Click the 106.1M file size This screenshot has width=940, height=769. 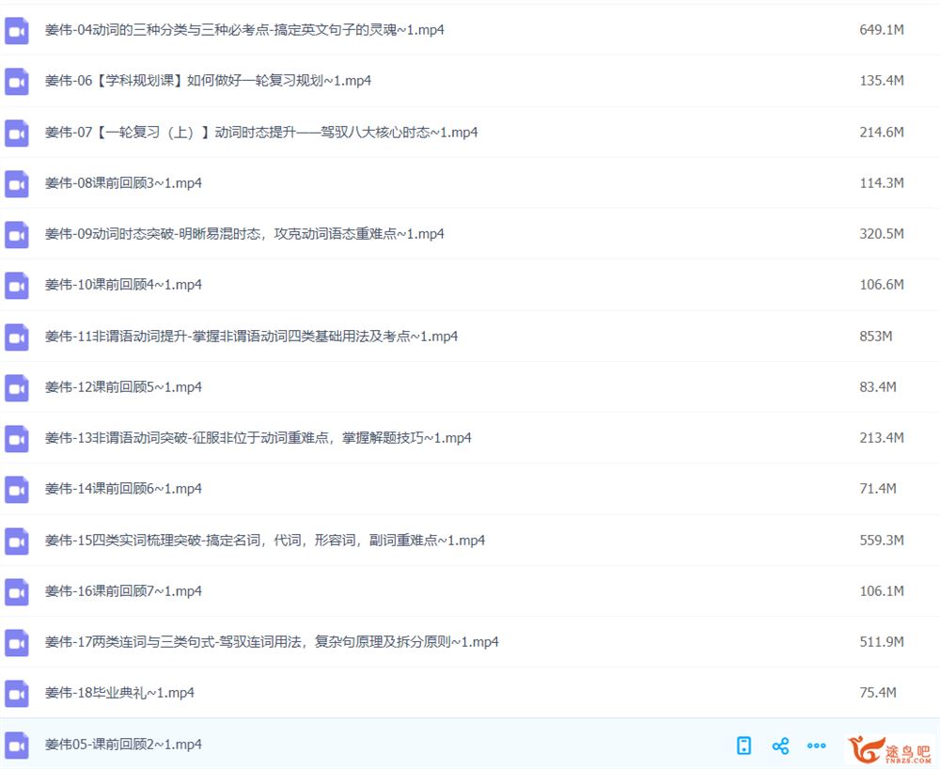point(882,591)
